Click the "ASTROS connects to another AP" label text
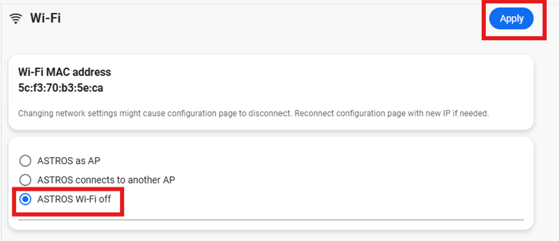Image resolution: width=559 pixels, height=241 pixels. click(x=106, y=180)
